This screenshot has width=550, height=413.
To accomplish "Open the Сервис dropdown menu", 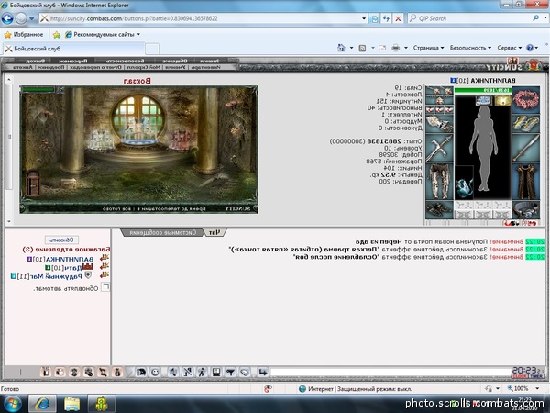I will (510, 48).
